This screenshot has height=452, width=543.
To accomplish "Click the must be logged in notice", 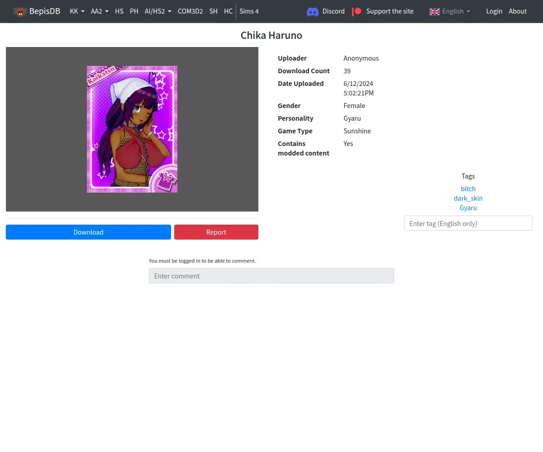I will tap(202, 261).
